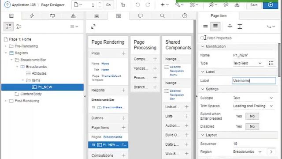This screenshot has height=159, width=282.
Task: Open Desktop Navigation Menu link
Action: click(177, 71)
